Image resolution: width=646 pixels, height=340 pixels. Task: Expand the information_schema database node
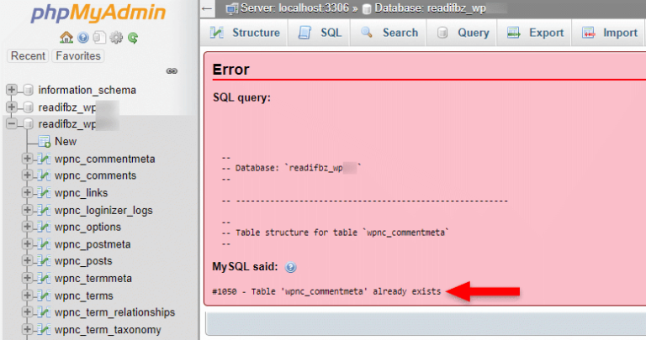11,90
